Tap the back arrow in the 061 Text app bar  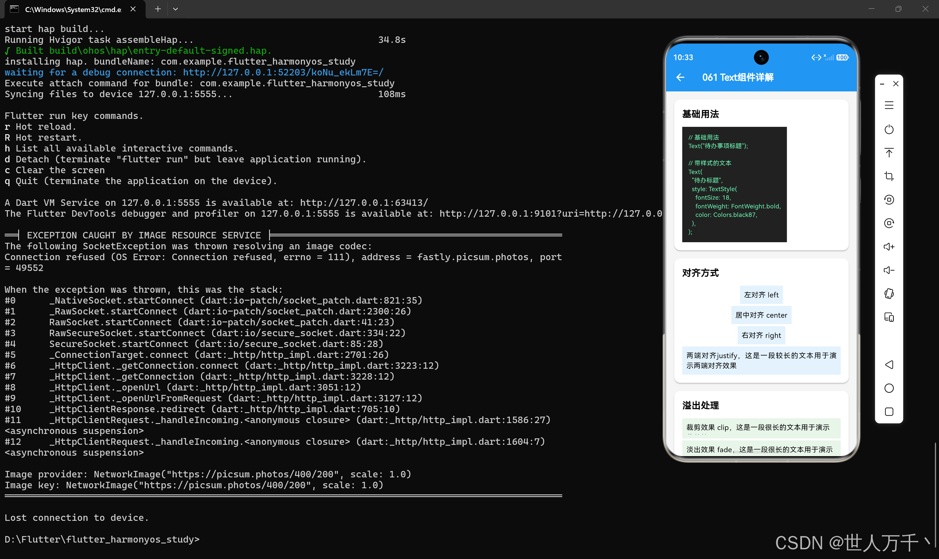pyautogui.click(x=680, y=77)
